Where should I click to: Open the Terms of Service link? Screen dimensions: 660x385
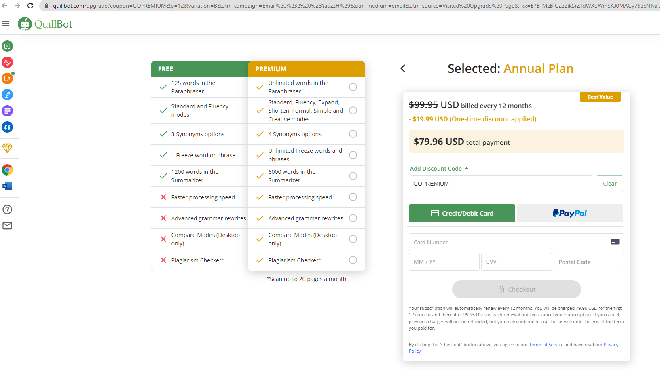coord(546,345)
